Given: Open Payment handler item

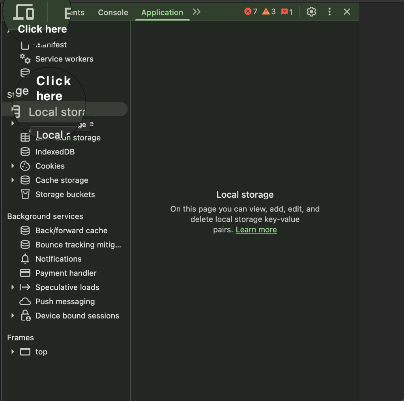Looking at the screenshot, I should tap(66, 273).
